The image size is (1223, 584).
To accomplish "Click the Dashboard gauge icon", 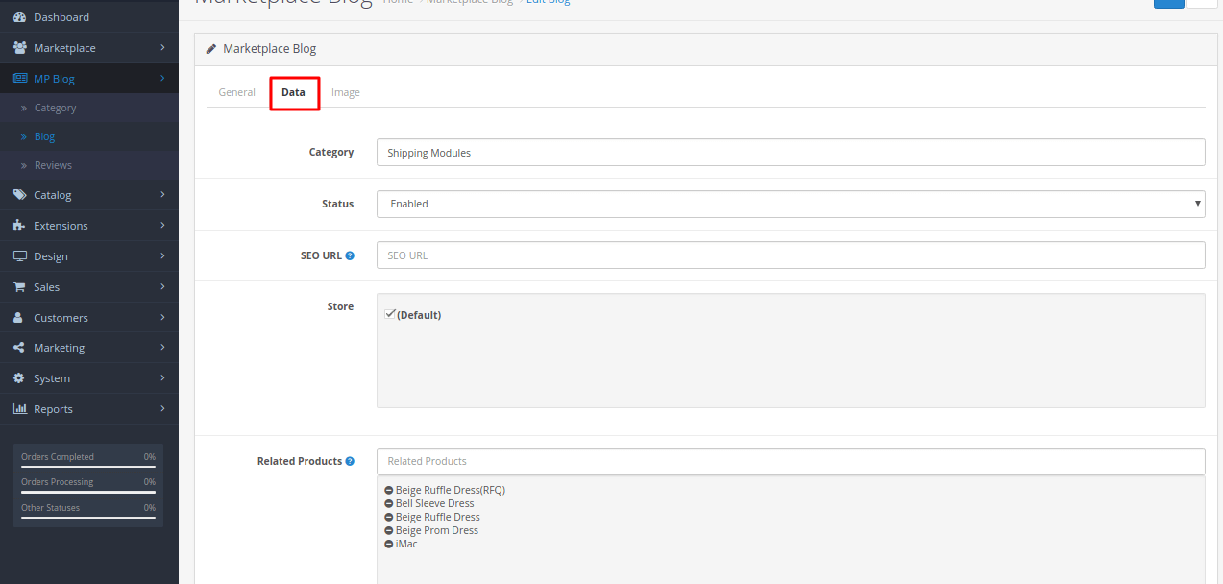I will [x=19, y=17].
